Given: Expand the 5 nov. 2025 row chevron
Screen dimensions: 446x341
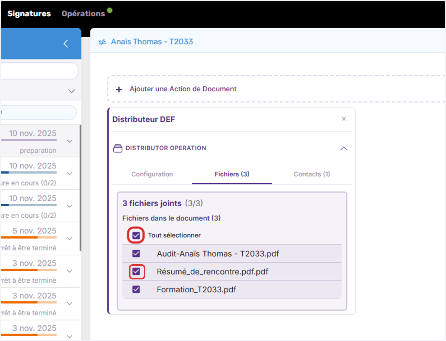Looking at the screenshot, I should pos(70,238).
